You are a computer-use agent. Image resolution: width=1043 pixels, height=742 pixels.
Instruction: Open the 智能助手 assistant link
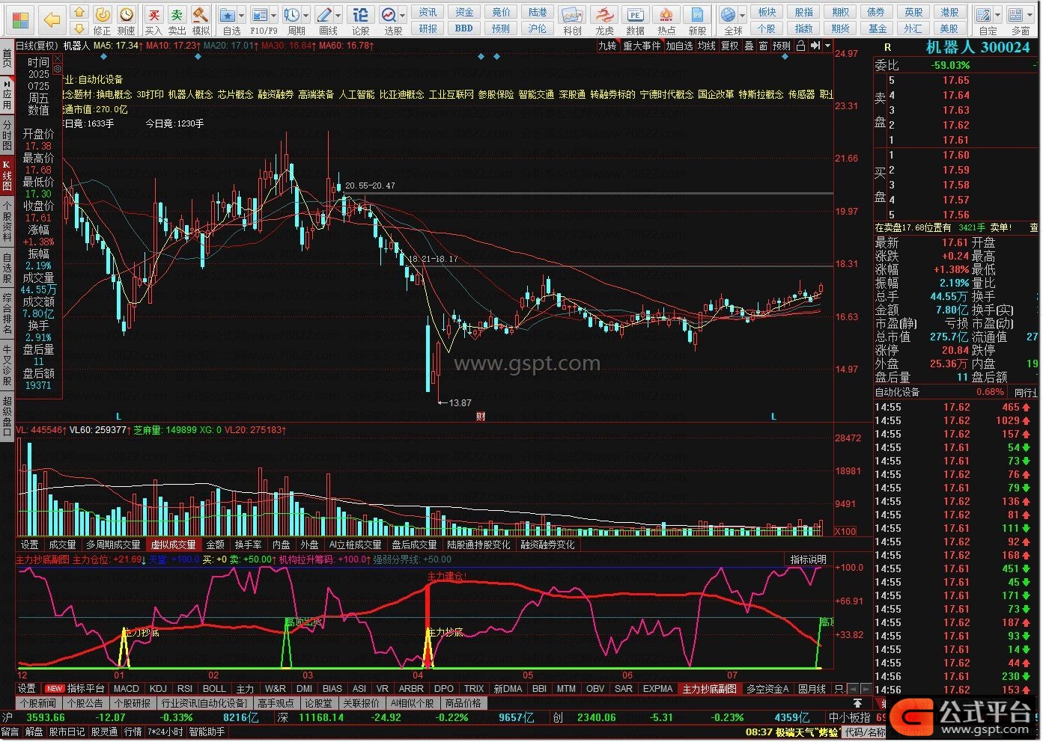tap(206, 732)
